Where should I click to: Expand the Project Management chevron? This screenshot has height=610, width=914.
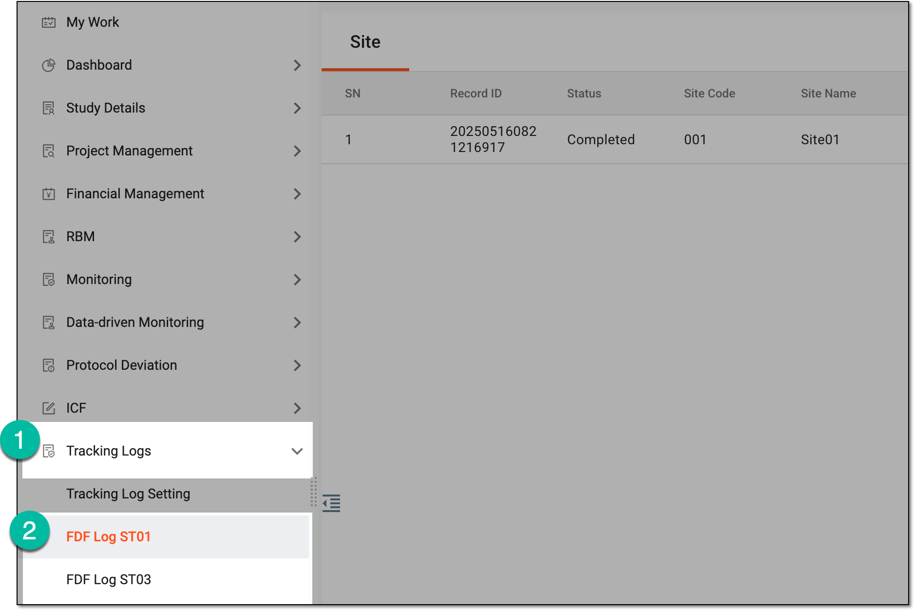[297, 151]
